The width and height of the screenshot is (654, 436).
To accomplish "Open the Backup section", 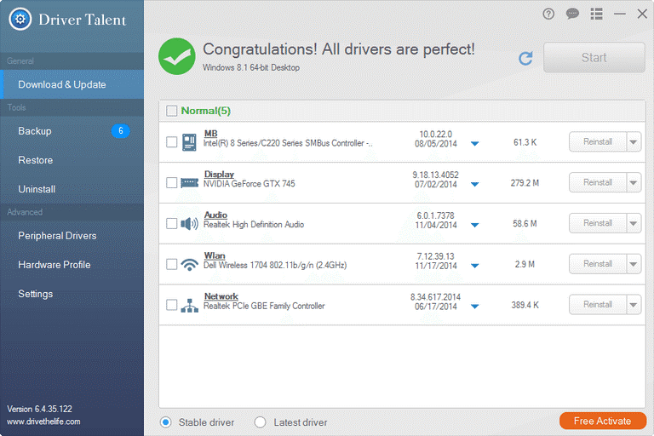I will 72,131.
